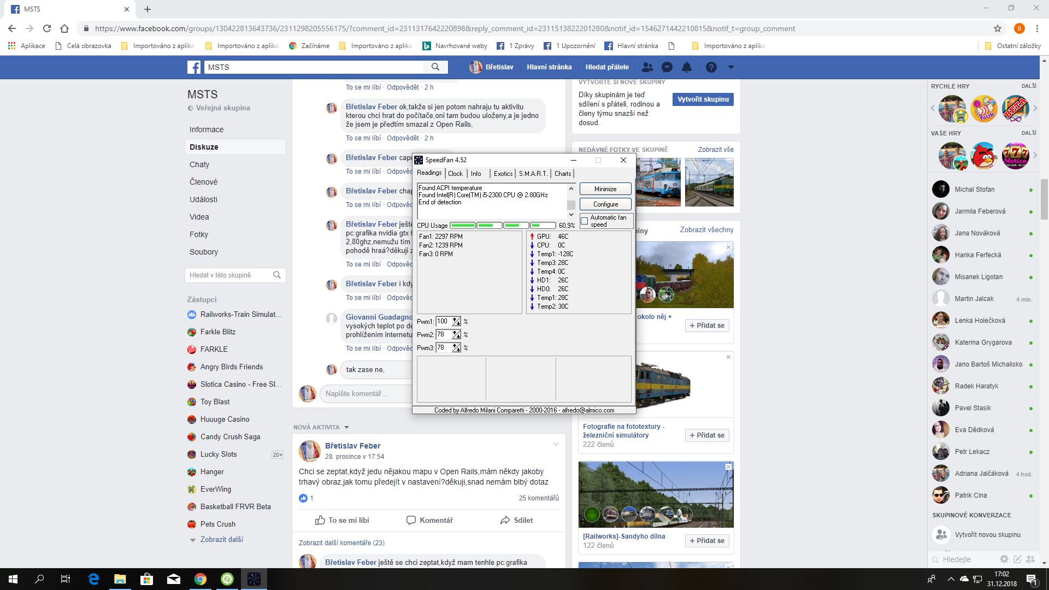Click the search magnifier in Facebook bar
The height and width of the screenshot is (590, 1049).
pos(435,67)
